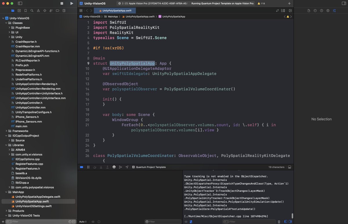
Task: Click Simulate Location arrow icon
Action: point(127,167)
